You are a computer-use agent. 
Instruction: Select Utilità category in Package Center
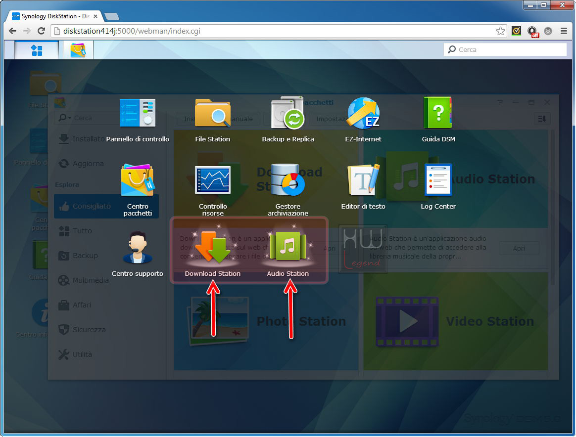click(75, 354)
